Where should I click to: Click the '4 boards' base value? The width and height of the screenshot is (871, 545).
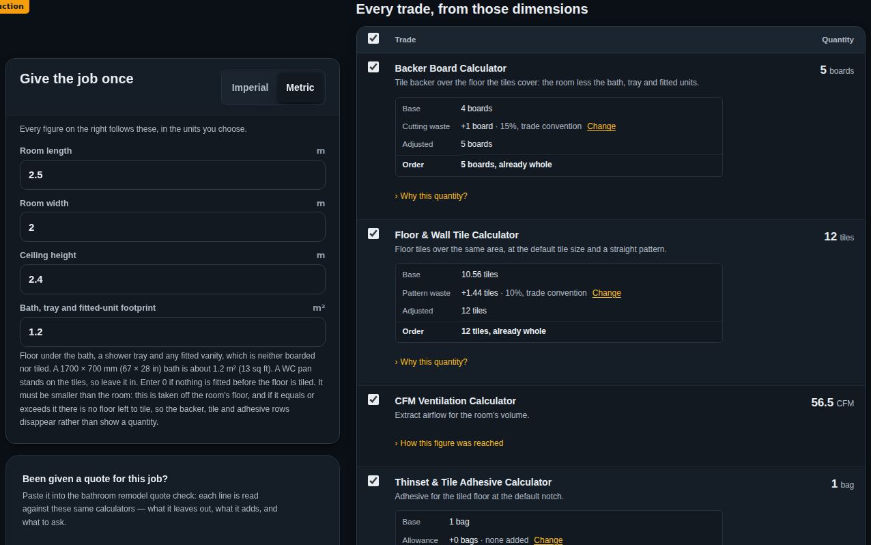(476, 109)
